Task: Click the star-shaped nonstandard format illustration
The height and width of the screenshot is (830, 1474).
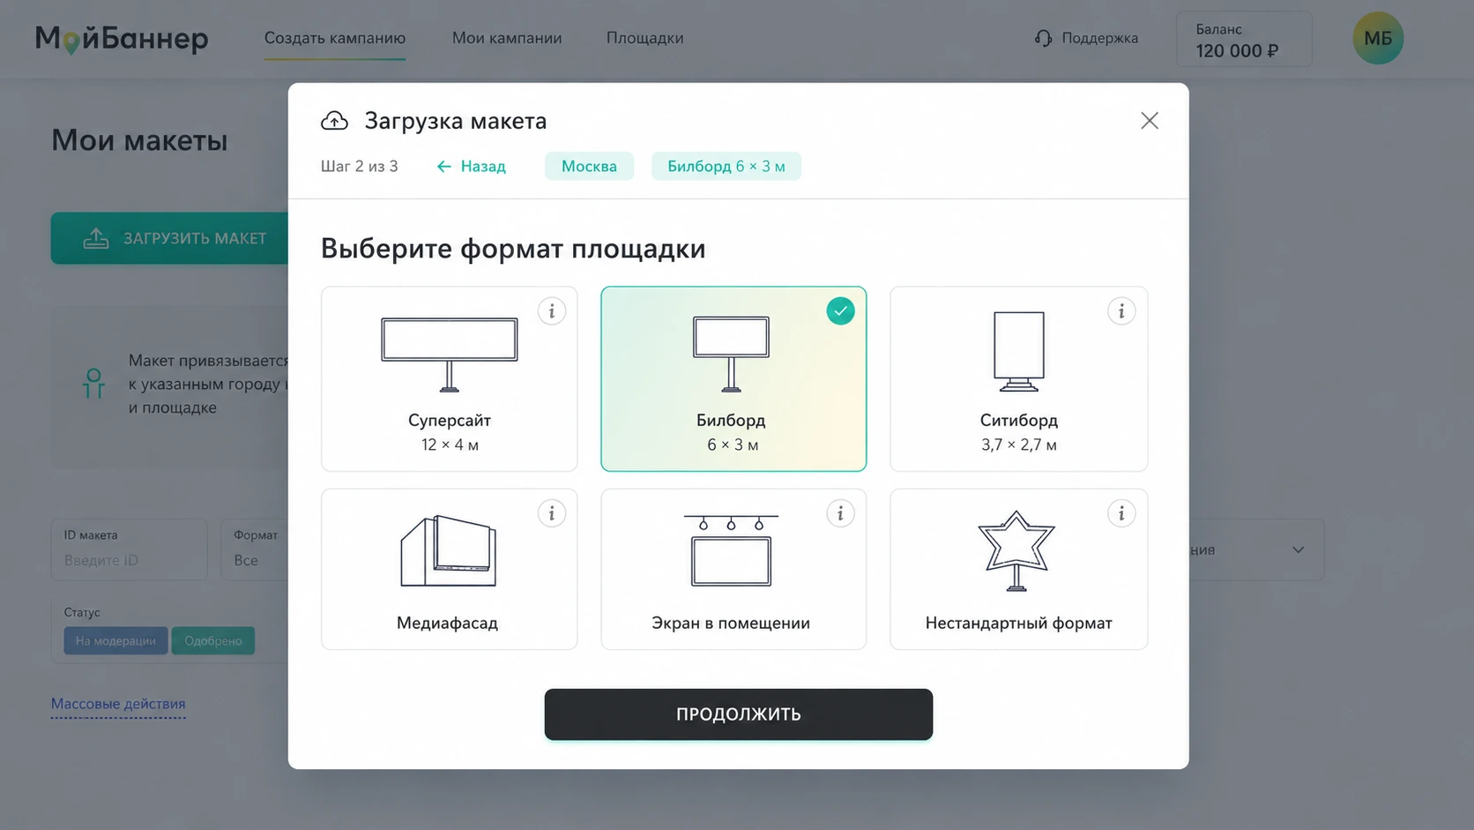Action: [1016, 551]
